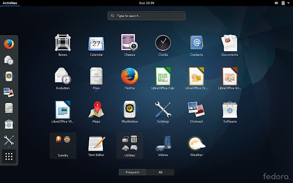Open Settings from the app grid
The width and height of the screenshot is (293, 183).
[163, 112]
